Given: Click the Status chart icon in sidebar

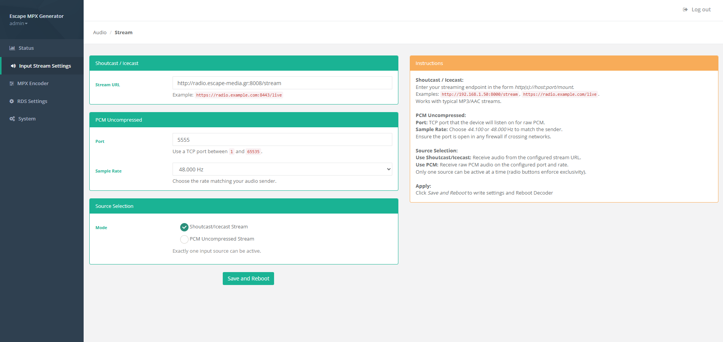Looking at the screenshot, I should pos(12,48).
